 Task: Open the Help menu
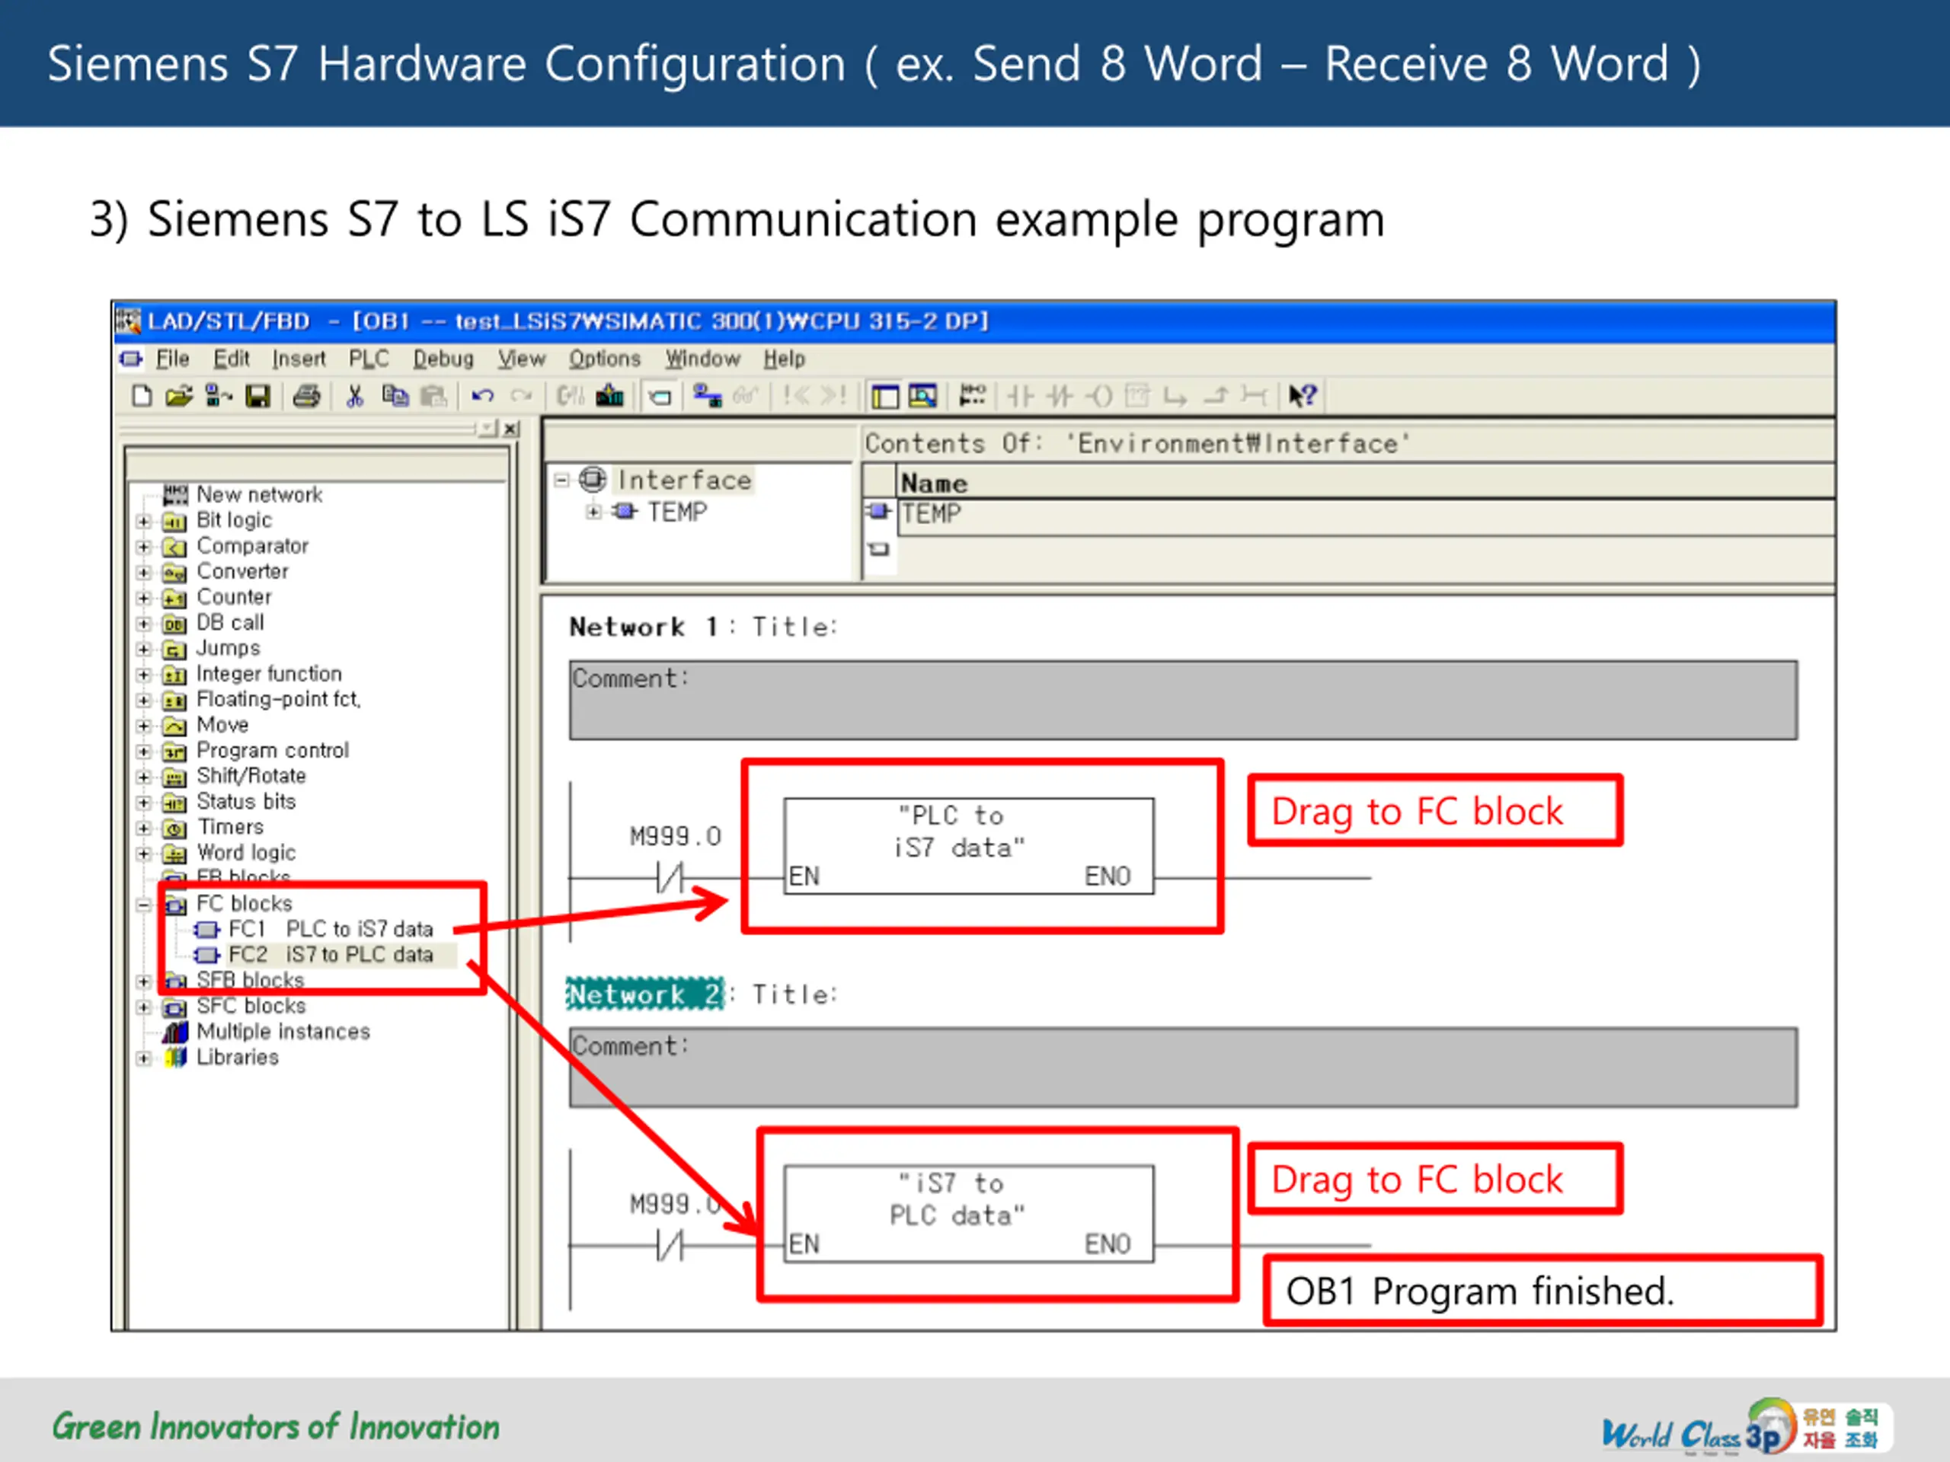(785, 359)
